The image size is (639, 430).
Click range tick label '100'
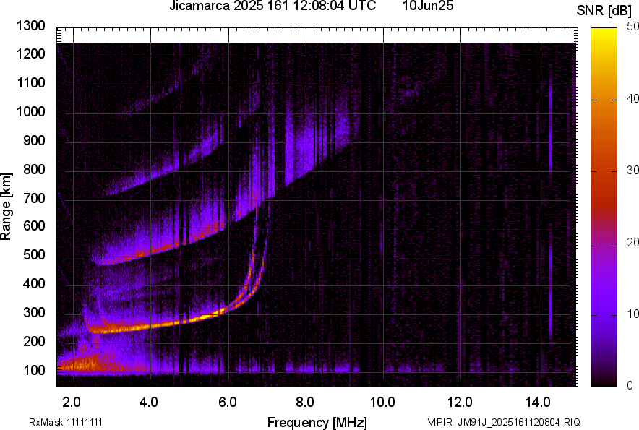[34, 370]
